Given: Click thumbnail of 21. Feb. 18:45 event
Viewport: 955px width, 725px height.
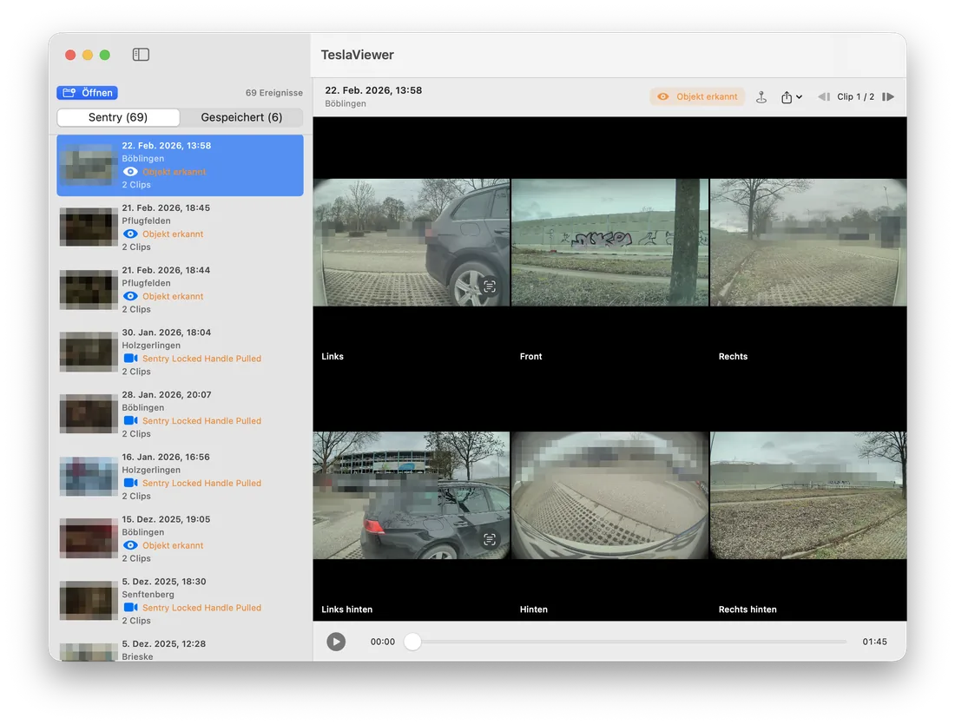Looking at the screenshot, I should pos(89,227).
